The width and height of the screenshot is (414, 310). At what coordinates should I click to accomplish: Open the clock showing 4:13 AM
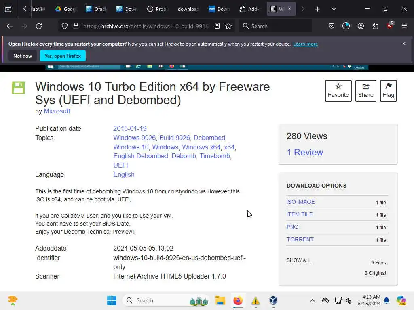(x=369, y=300)
